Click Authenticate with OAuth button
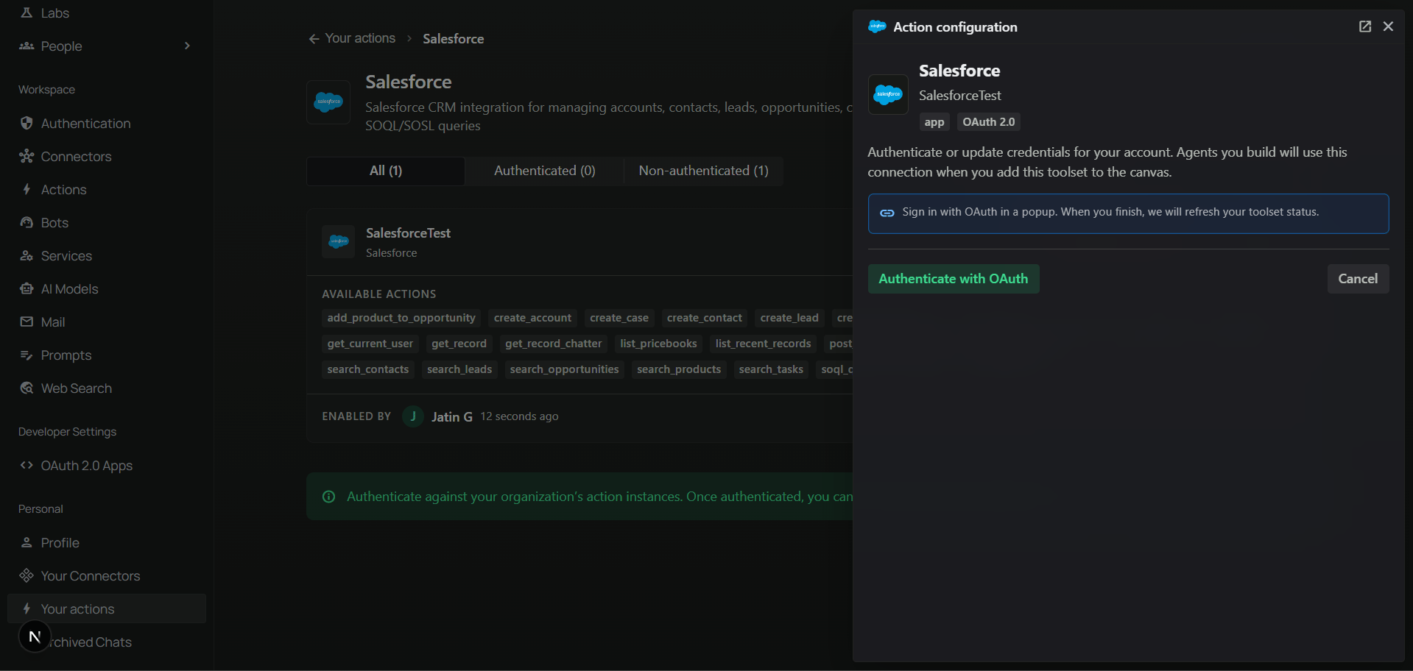Viewport: 1413px width, 671px height. click(x=954, y=279)
